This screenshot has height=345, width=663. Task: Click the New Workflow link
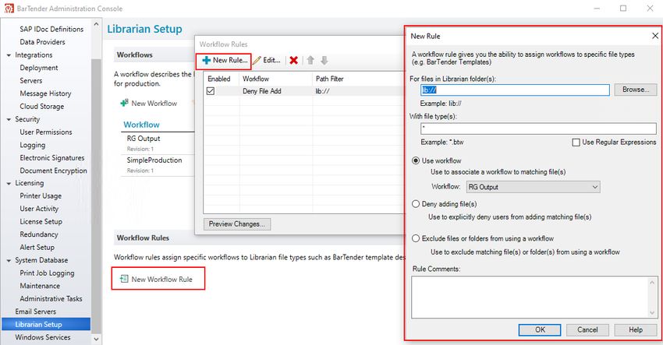click(154, 104)
